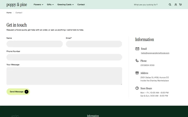Click 'Sat & Sun, 9:00 AM - 6:00 PM' hours
188x117 pixels.
click(x=154, y=96)
